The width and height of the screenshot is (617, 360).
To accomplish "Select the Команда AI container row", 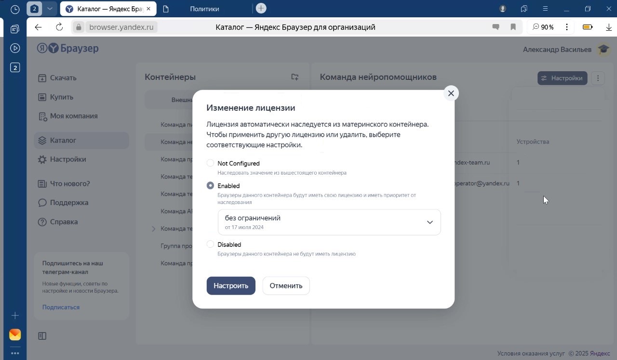I will [x=176, y=211].
